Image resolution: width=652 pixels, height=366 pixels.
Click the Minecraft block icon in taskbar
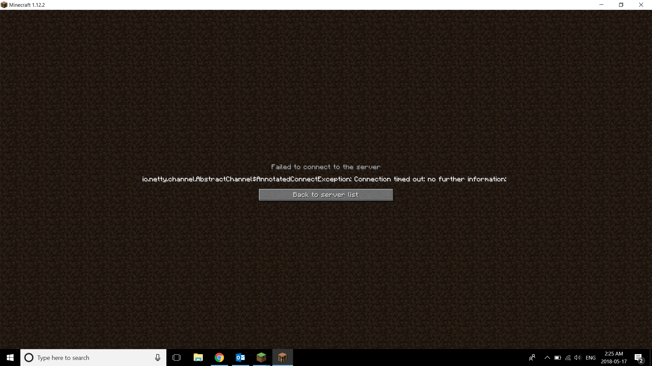[x=282, y=358]
